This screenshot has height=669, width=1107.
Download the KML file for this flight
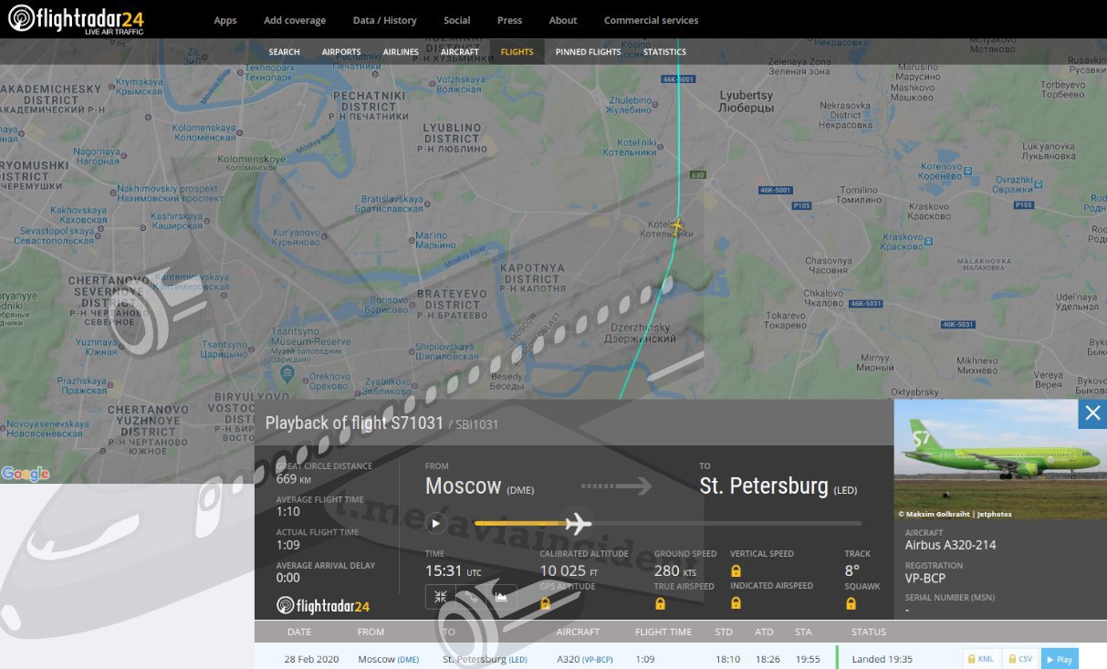(x=980, y=659)
